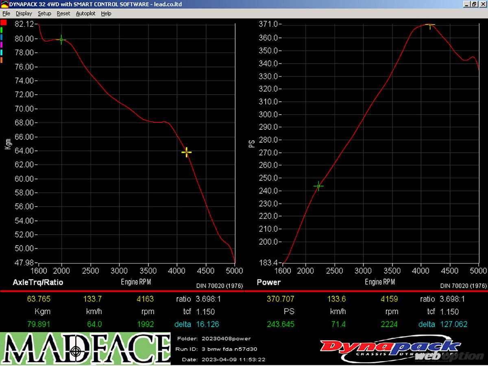Image resolution: width=488 pixels, height=366 pixels.
Task: Open the Help menu
Action: point(106,13)
